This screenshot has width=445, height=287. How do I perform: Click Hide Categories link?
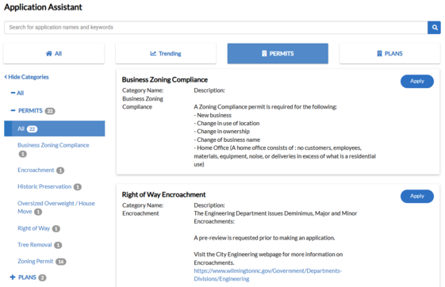point(27,77)
